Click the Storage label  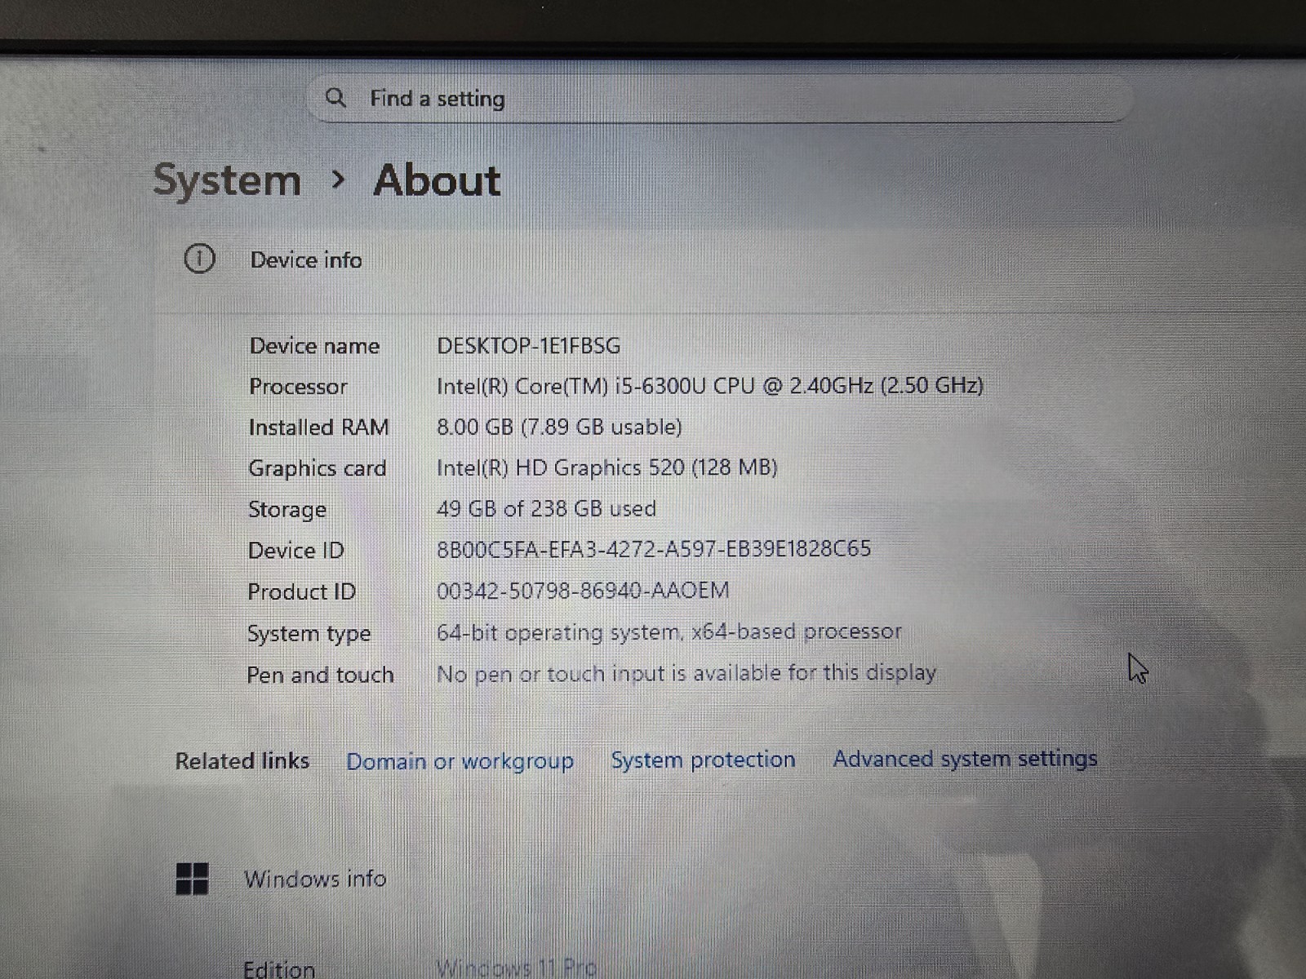tap(287, 510)
